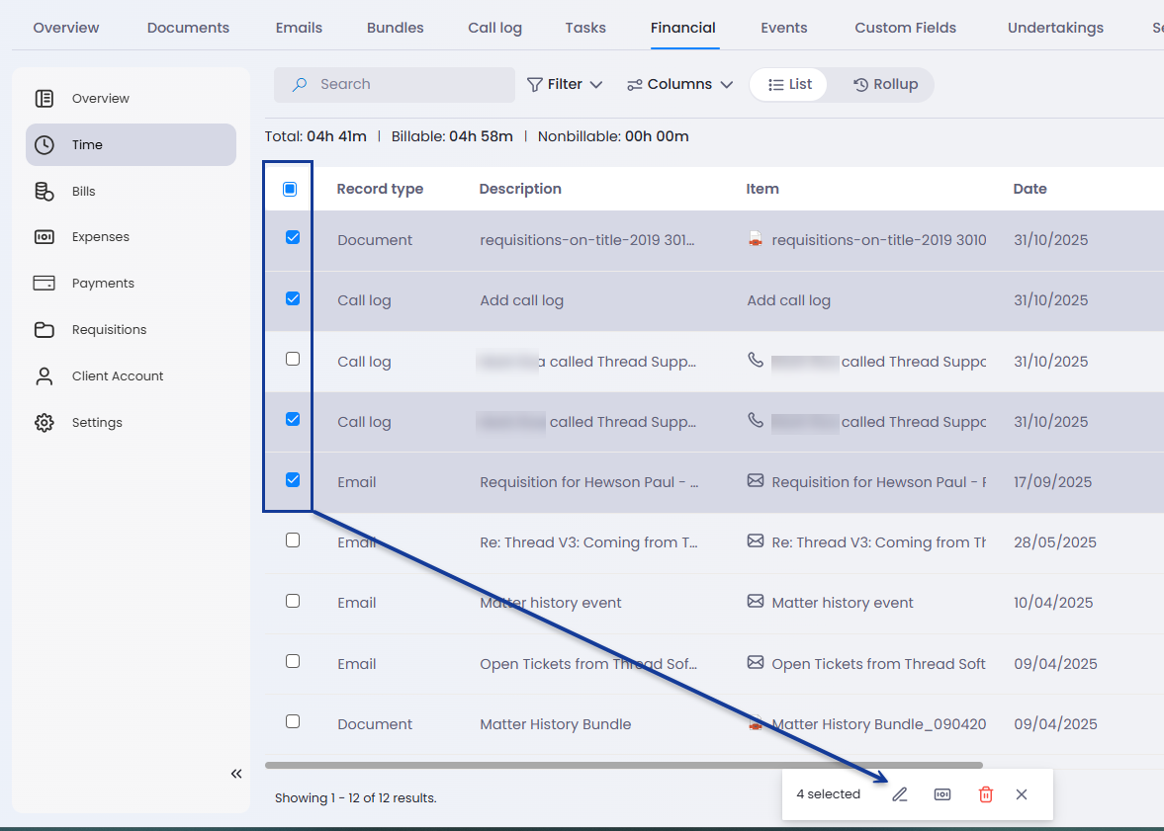The height and width of the screenshot is (831, 1164).
Task: Check the Matter history event row checkbox
Action: pos(293,601)
